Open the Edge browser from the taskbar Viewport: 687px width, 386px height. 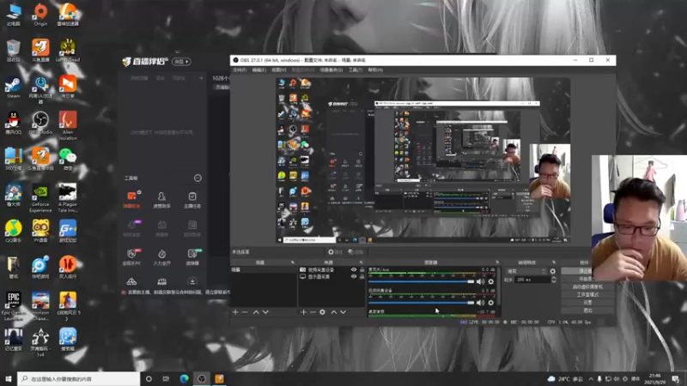[184, 379]
